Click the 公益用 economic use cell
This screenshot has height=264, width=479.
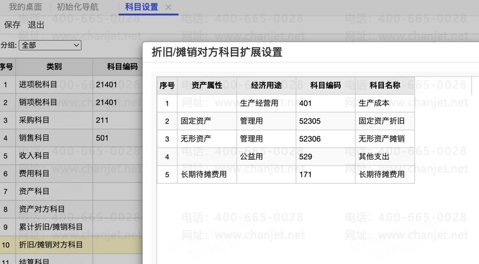(266, 157)
